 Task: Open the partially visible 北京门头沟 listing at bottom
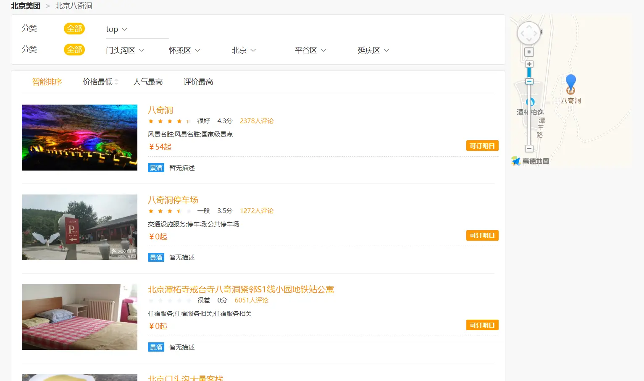click(186, 378)
